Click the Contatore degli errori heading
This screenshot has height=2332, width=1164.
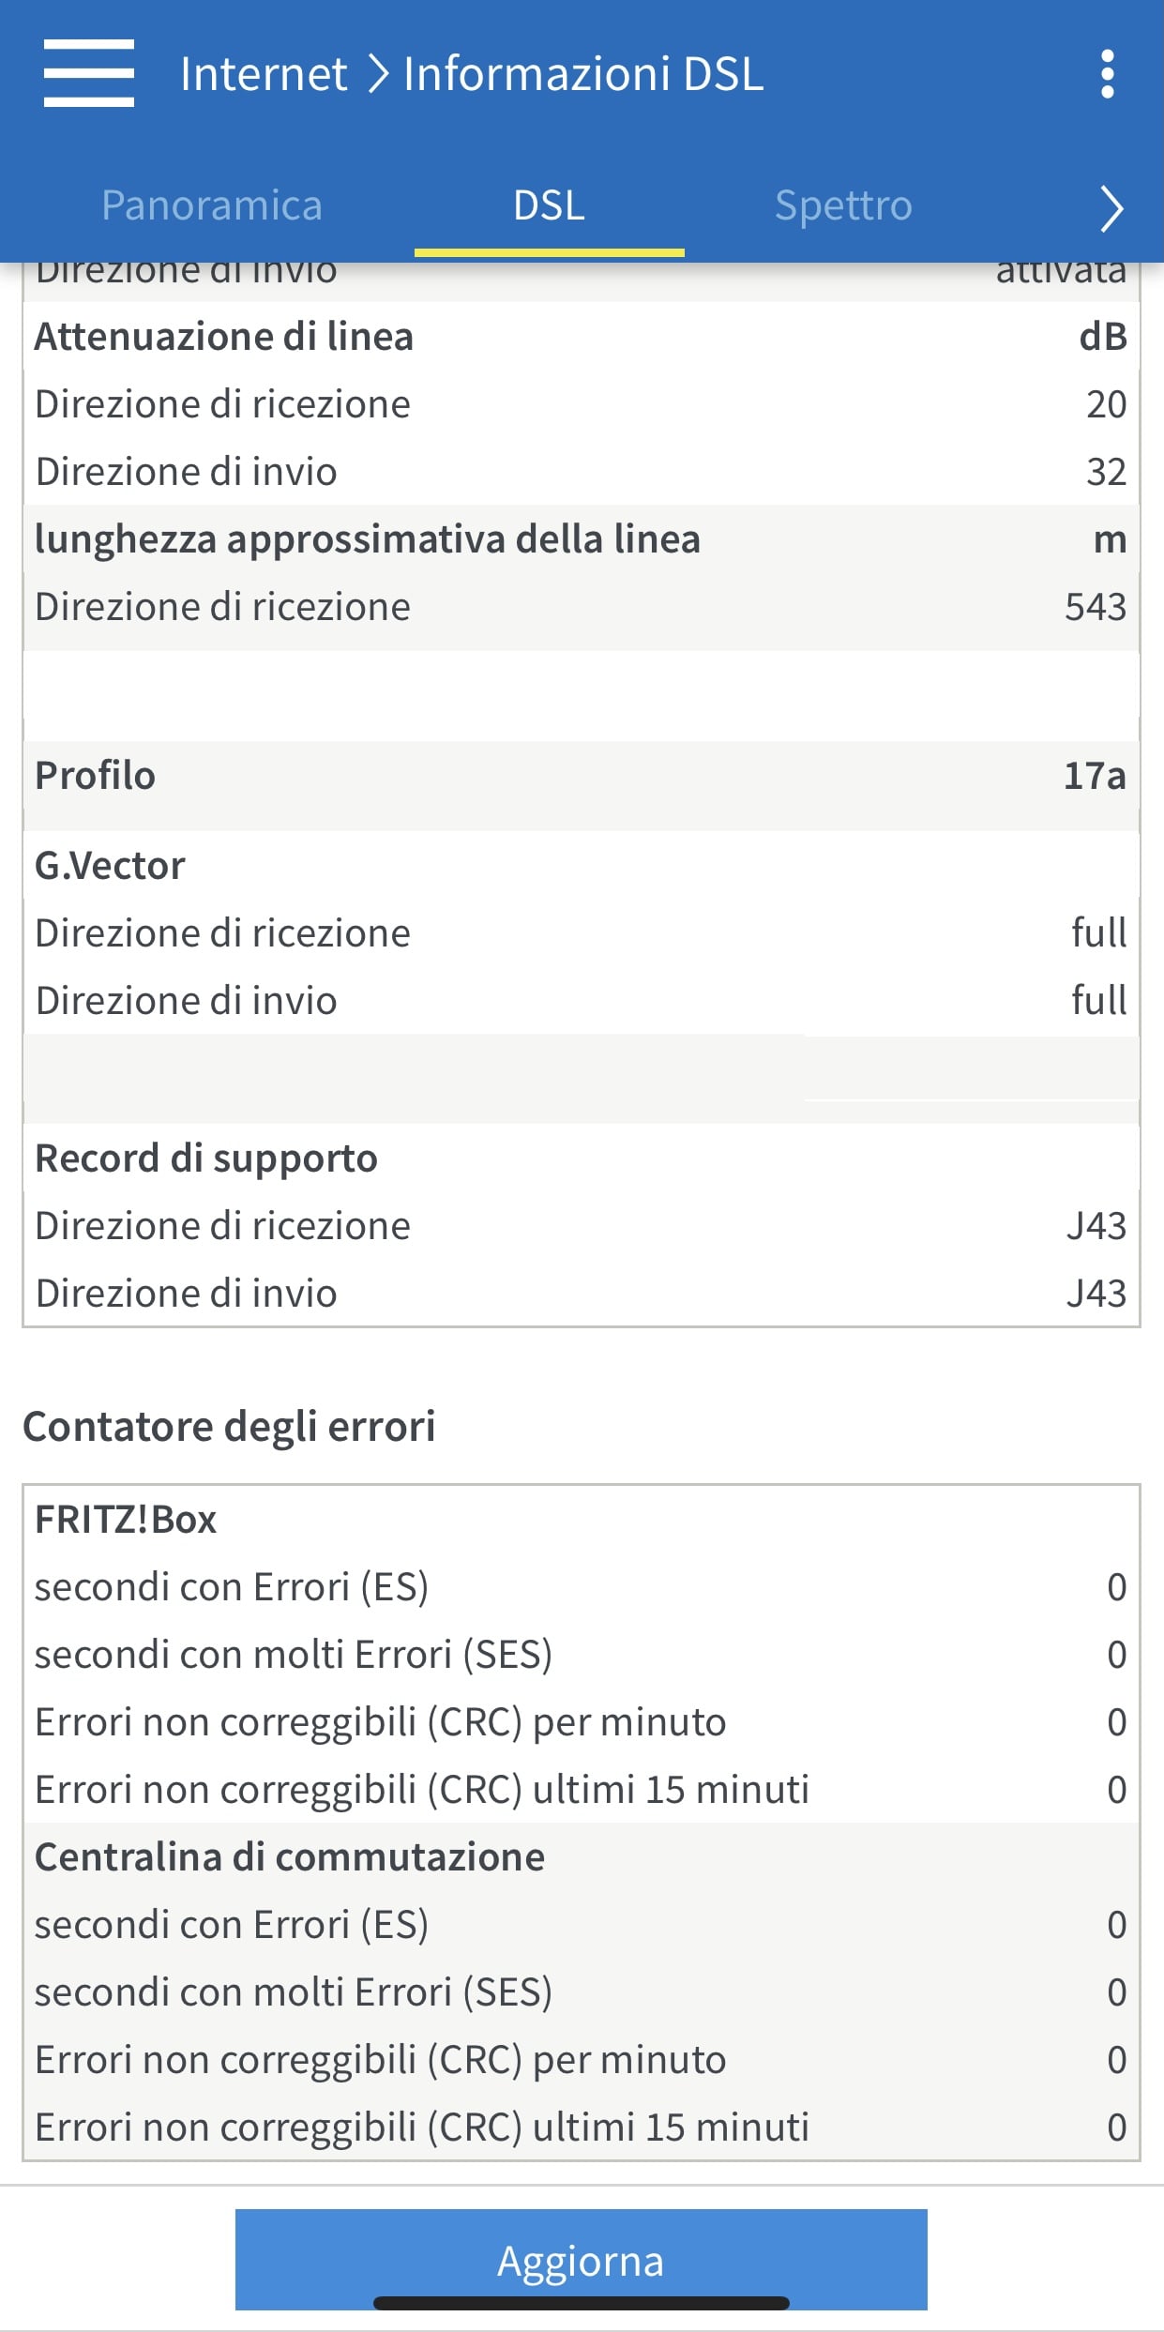[229, 1426]
